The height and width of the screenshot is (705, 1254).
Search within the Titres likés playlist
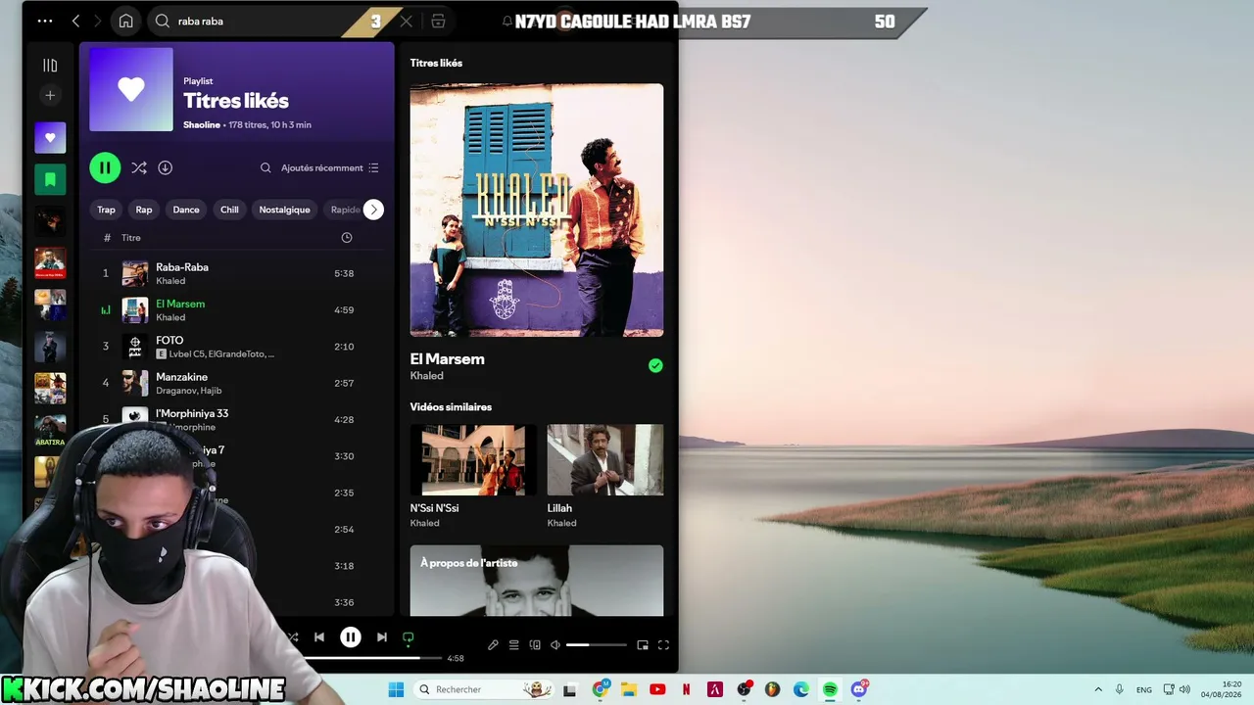tap(265, 167)
